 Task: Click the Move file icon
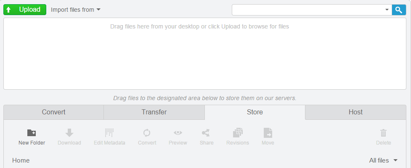point(268,133)
